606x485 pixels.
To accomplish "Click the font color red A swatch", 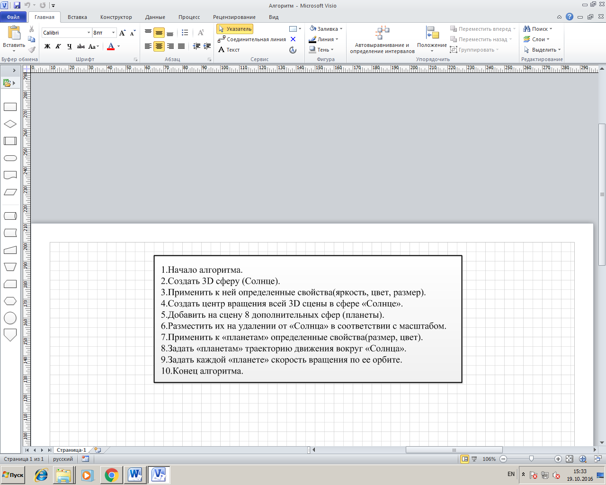I will (x=111, y=46).
